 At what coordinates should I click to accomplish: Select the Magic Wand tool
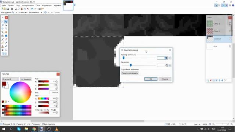point(3,32)
